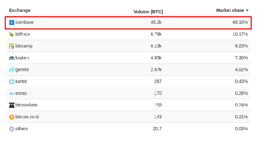
Task: Select the gemini exchange name
Action: click(x=22, y=70)
